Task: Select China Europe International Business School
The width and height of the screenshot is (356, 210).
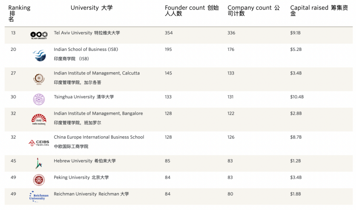Action: (99, 137)
